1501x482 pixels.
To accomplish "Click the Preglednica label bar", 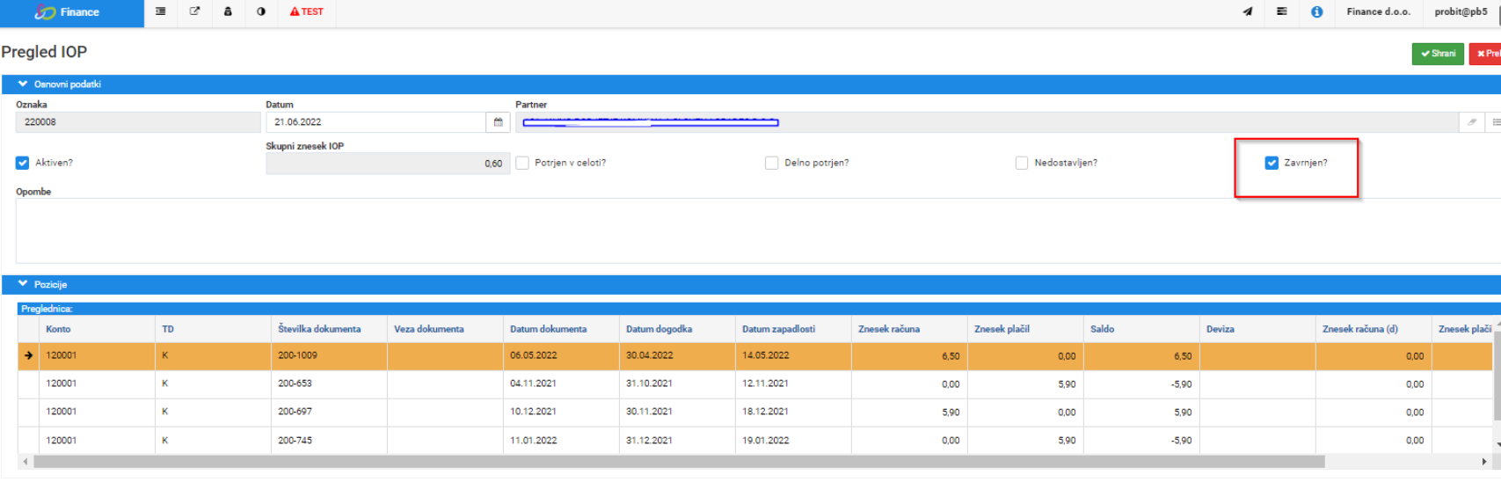I will 759,309.
